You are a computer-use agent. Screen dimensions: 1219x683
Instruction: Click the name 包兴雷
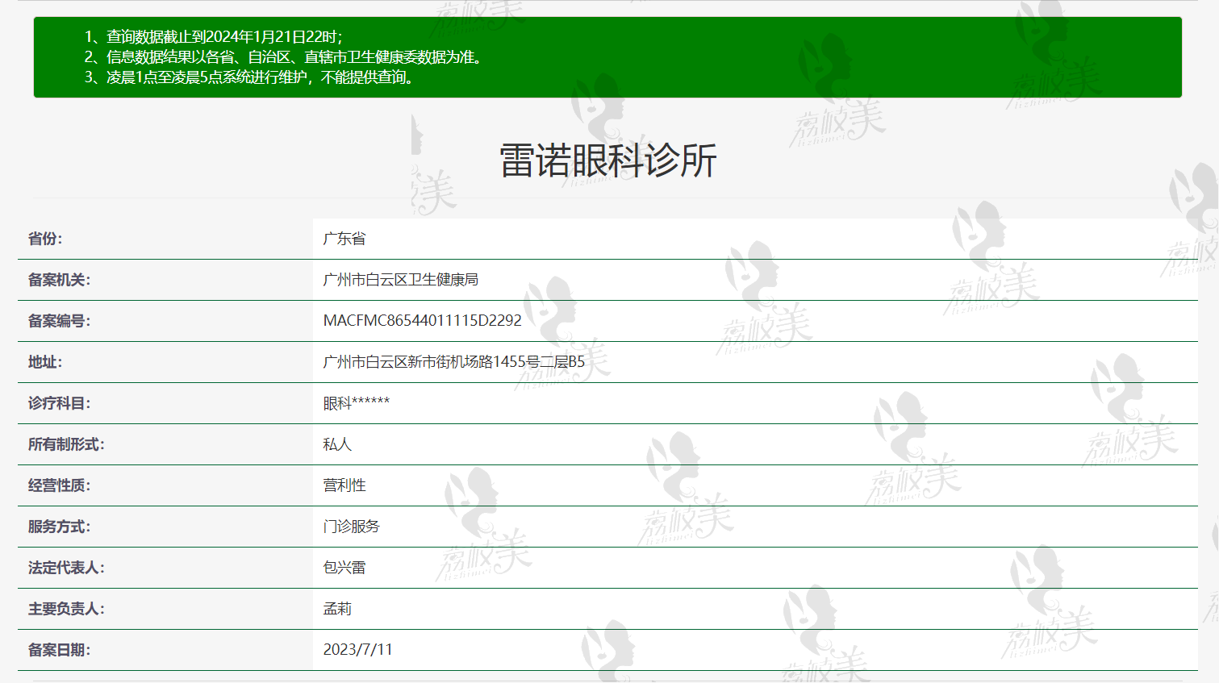tap(344, 568)
